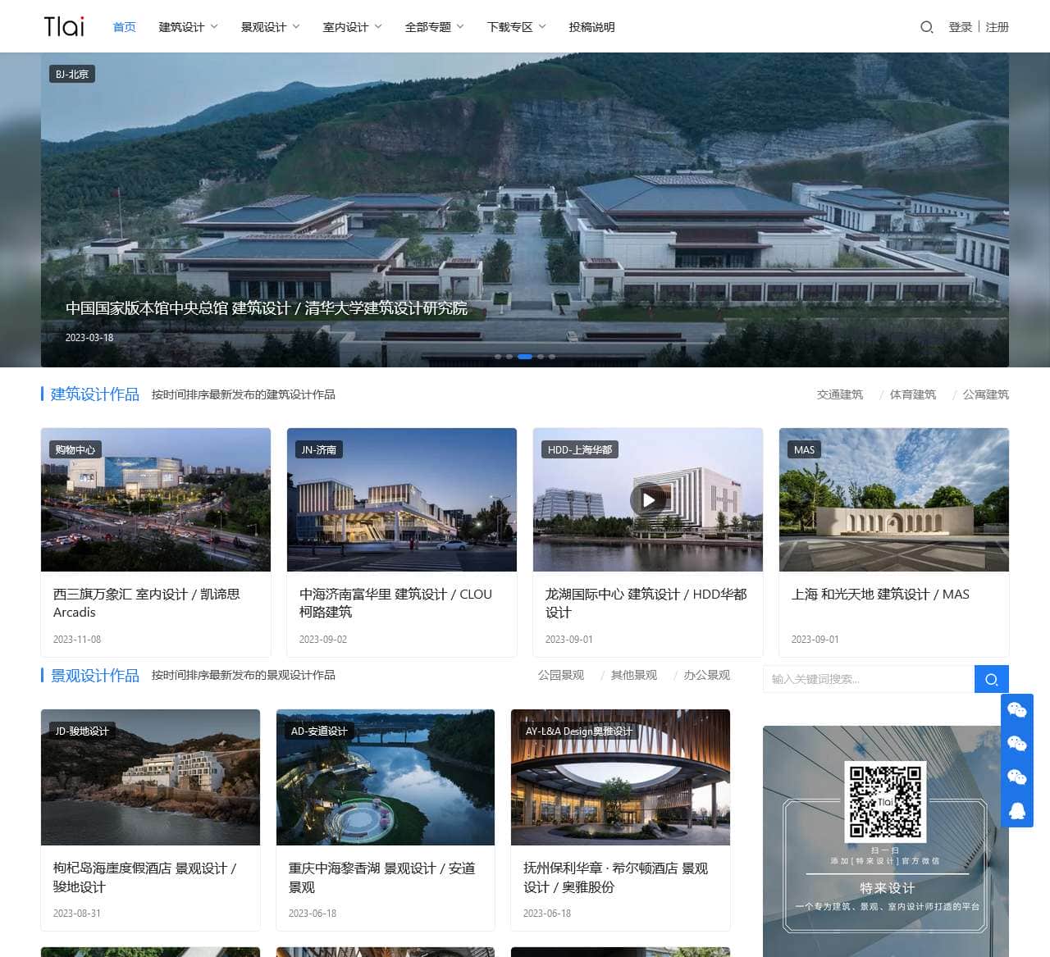Screen dimensions: 1050x957
Task: Click the date 2023-11-08 on 西三旗万象汇 card
Action: tap(77, 640)
